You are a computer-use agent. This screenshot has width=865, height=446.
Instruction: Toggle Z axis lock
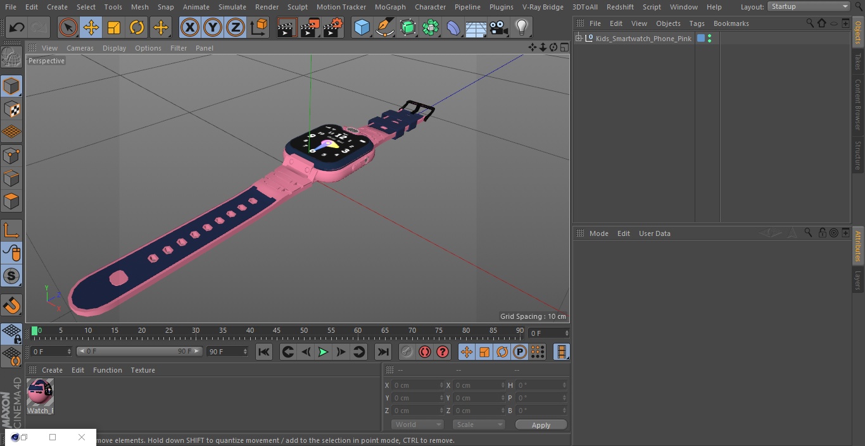(236, 27)
